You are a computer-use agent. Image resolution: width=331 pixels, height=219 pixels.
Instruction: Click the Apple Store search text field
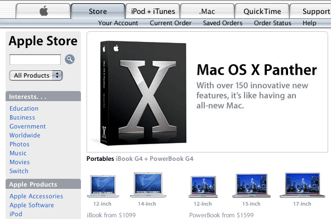click(x=35, y=59)
